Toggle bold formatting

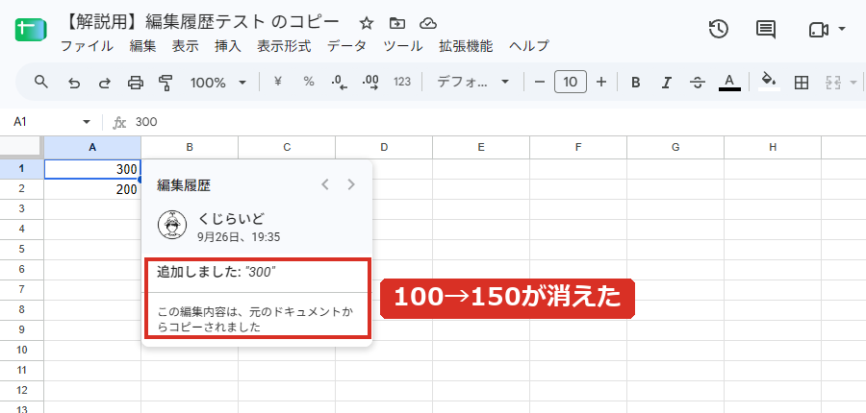coord(636,83)
